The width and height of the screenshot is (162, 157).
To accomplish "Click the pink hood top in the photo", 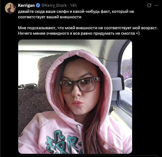I will [x=78, y=55].
